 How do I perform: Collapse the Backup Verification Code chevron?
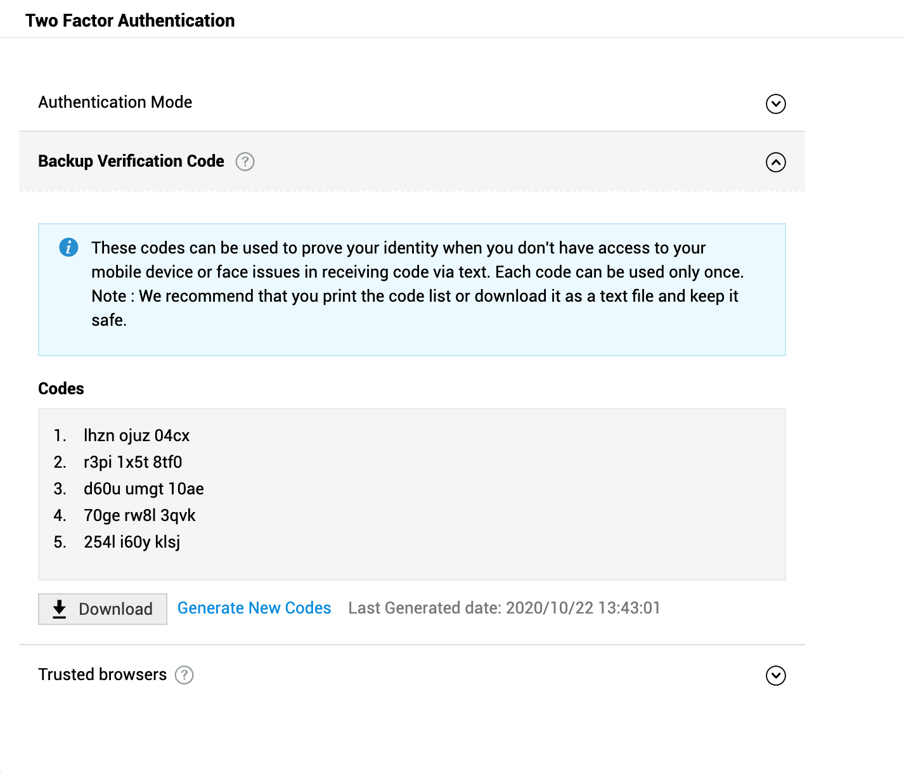pos(775,162)
